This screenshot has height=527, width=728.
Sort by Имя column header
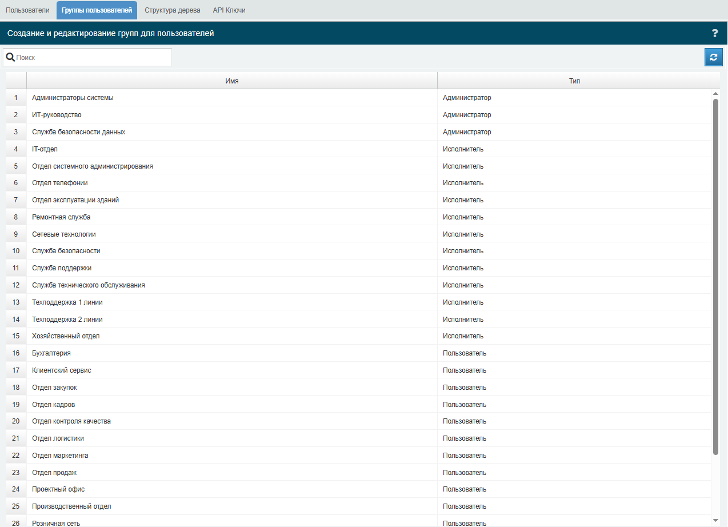[x=232, y=81]
